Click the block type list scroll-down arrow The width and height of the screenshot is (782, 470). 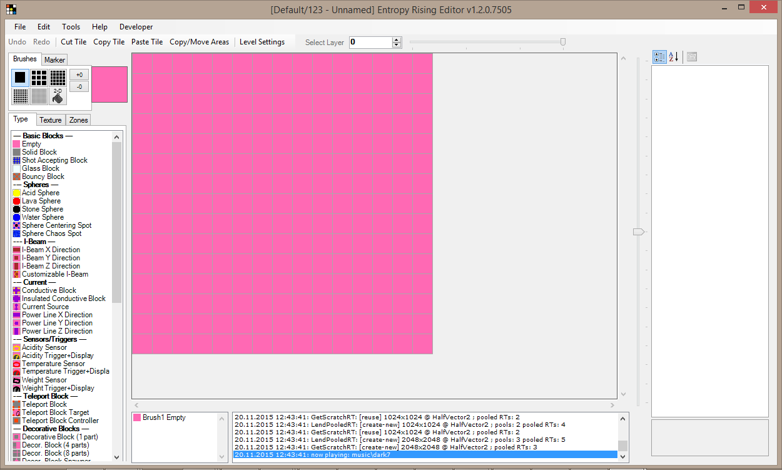[x=117, y=457]
